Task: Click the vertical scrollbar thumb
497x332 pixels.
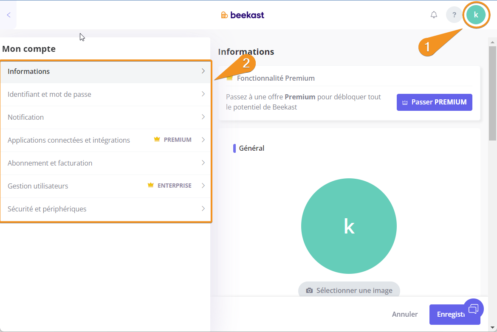Action: coord(492,93)
